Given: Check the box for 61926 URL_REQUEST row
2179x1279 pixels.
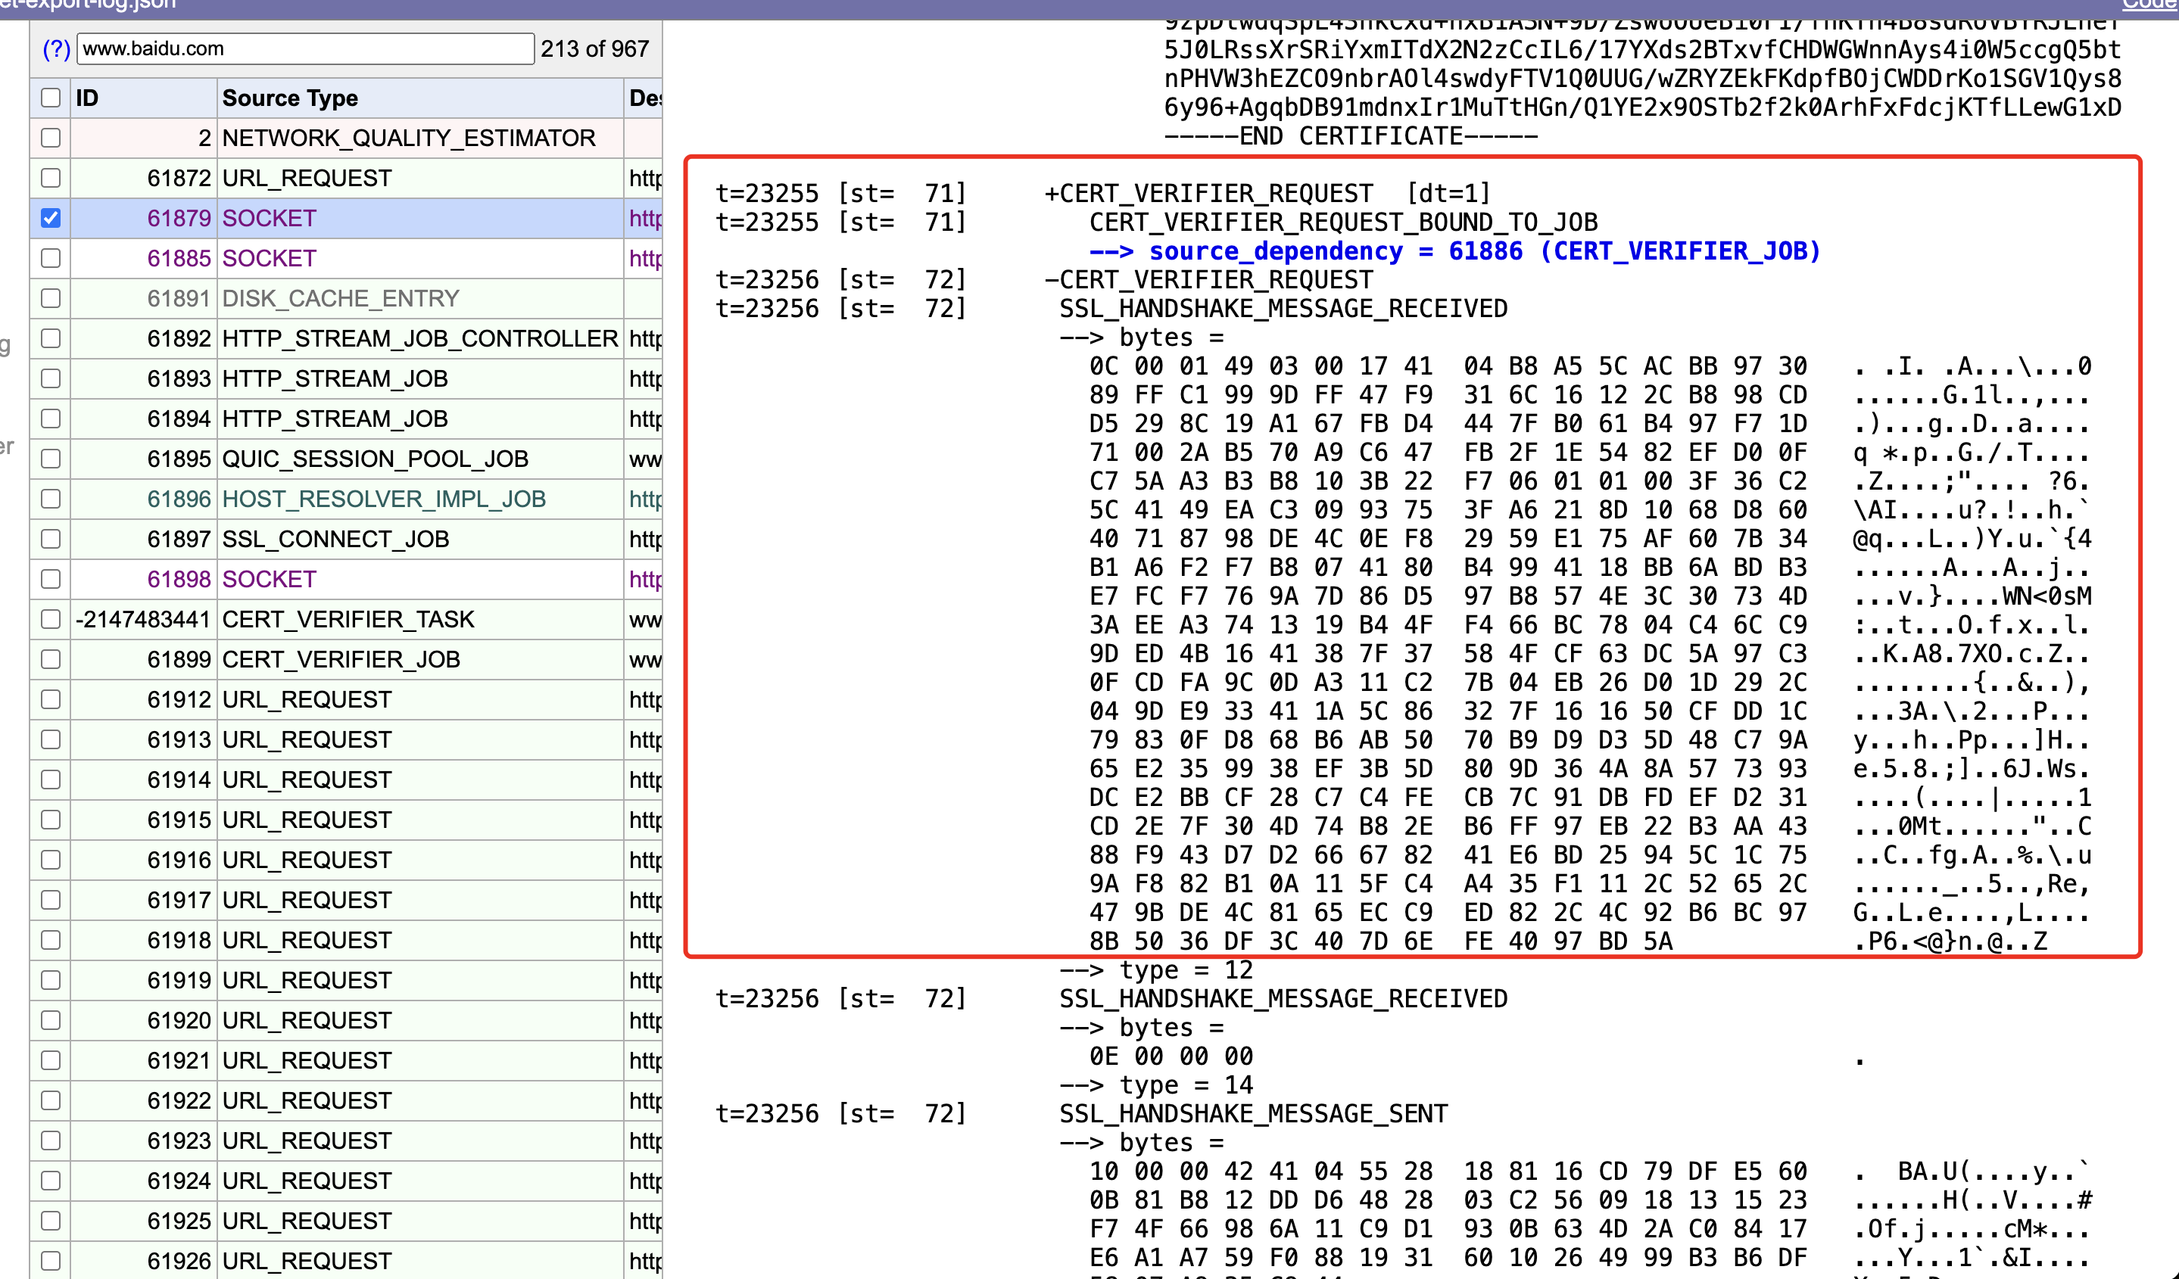Looking at the screenshot, I should 51,1261.
